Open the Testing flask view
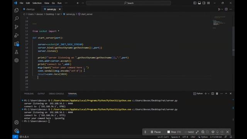Screen dimensions: 247x139 pyautogui.click(x=16, y=52)
